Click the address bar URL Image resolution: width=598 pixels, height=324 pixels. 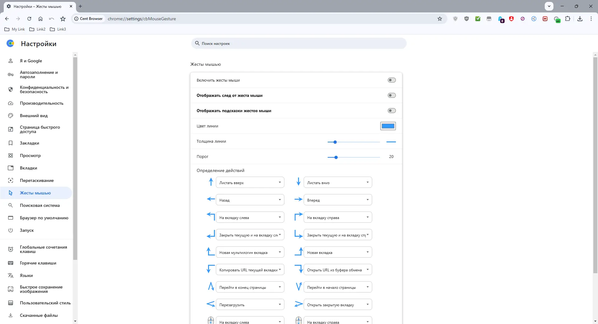(142, 19)
